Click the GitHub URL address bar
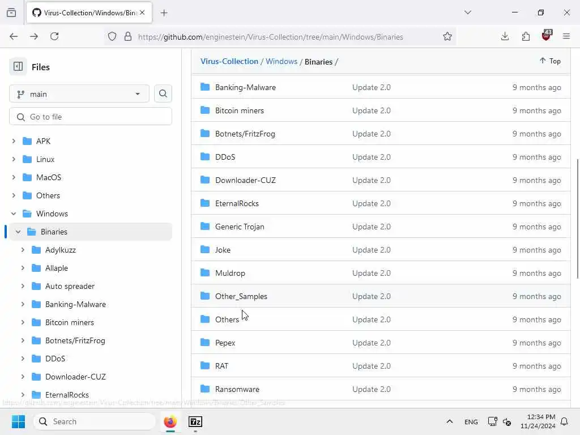The image size is (580, 435). pyautogui.click(x=270, y=37)
